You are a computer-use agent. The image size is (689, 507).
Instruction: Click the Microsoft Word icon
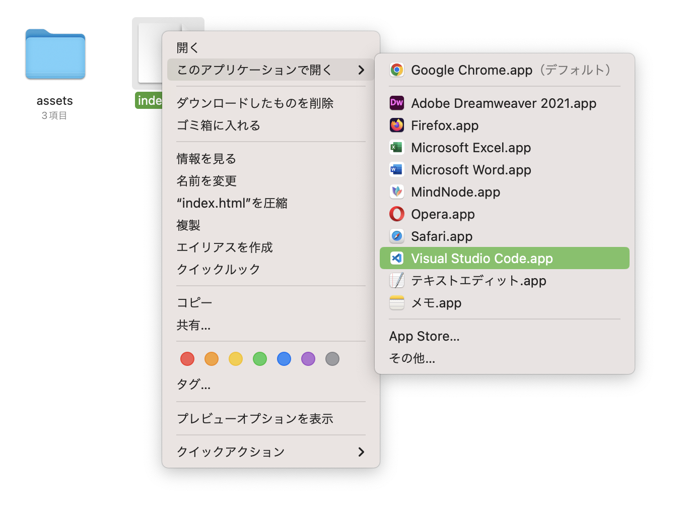pyautogui.click(x=397, y=170)
